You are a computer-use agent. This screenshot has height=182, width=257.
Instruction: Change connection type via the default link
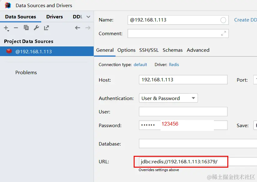[x=140, y=65]
